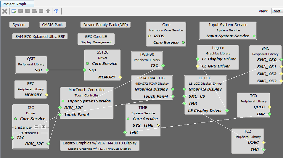Click the SQI green diamond on QSPI block
This screenshot has width=283, height=158.
click(x=47, y=70)
